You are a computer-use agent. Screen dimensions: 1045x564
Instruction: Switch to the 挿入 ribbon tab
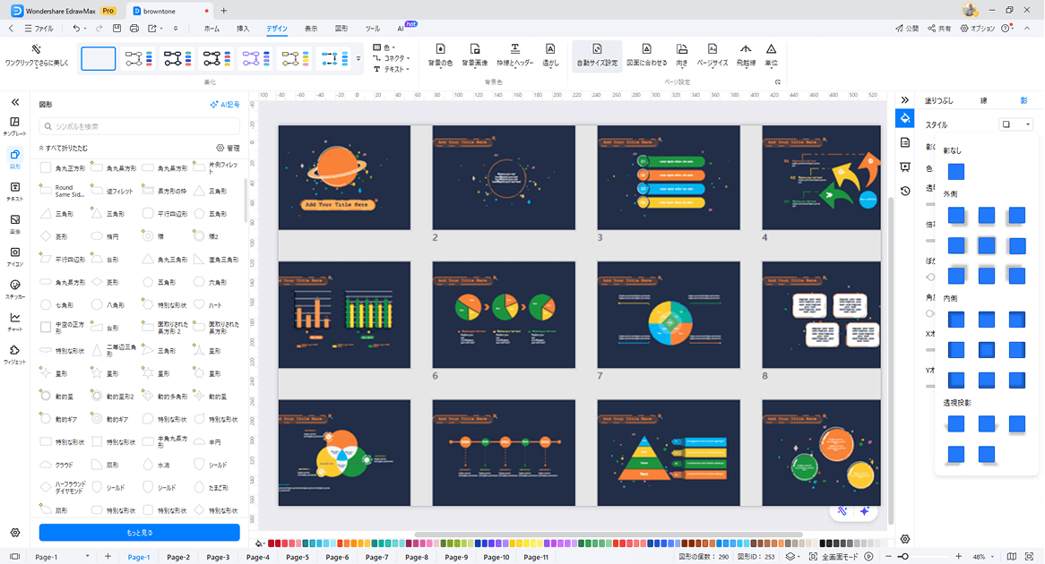[x=243, y=29]
